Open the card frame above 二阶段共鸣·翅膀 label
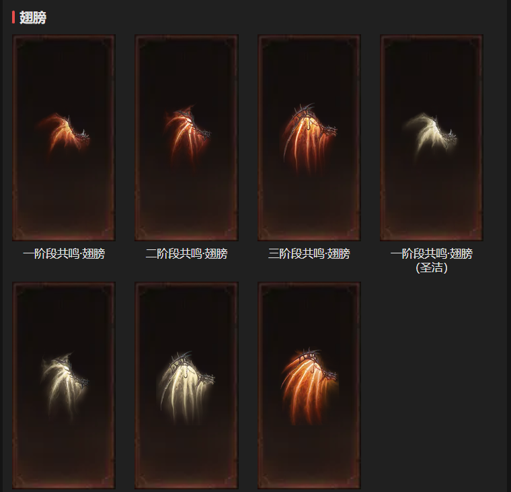Image resolution: width=511 pixels, height=492 pixels. point(186,138)
